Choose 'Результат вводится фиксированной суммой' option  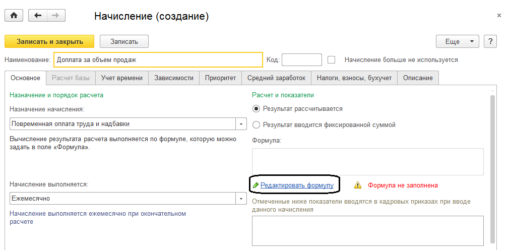(x=257, y=124)
